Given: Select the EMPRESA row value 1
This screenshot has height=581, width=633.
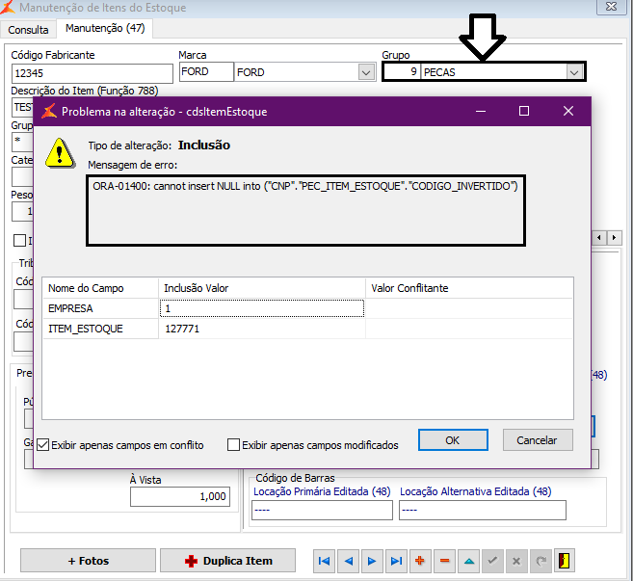Looking at the screenshot, I should pos(262,308).
